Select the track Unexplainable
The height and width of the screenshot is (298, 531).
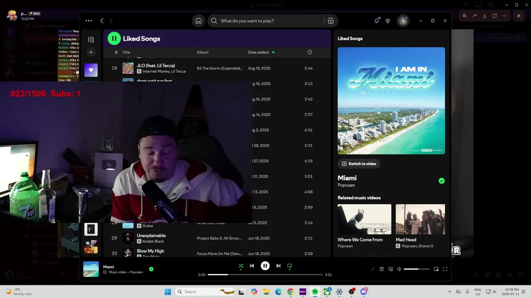coord(151,236)
